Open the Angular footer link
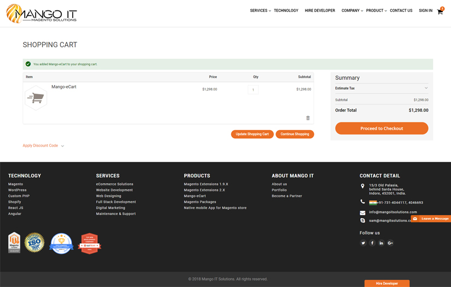451x287 pixels. (15, 214)
